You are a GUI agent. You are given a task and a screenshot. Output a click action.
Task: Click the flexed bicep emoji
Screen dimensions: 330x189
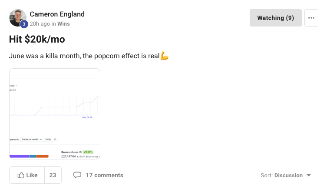(x=164, y=56)
